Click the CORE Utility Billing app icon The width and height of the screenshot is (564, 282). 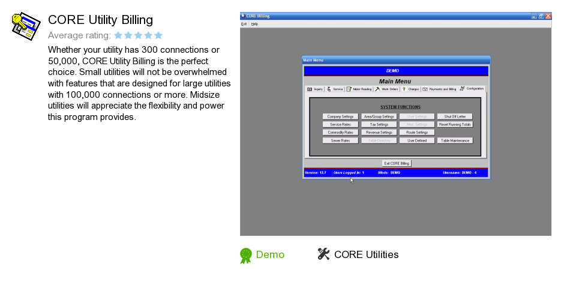(26, 26)
